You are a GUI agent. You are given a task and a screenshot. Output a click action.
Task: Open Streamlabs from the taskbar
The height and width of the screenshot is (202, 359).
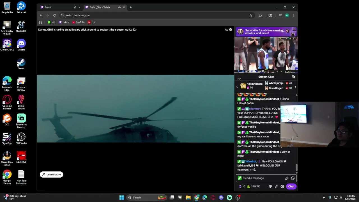[x=229, y=198]
